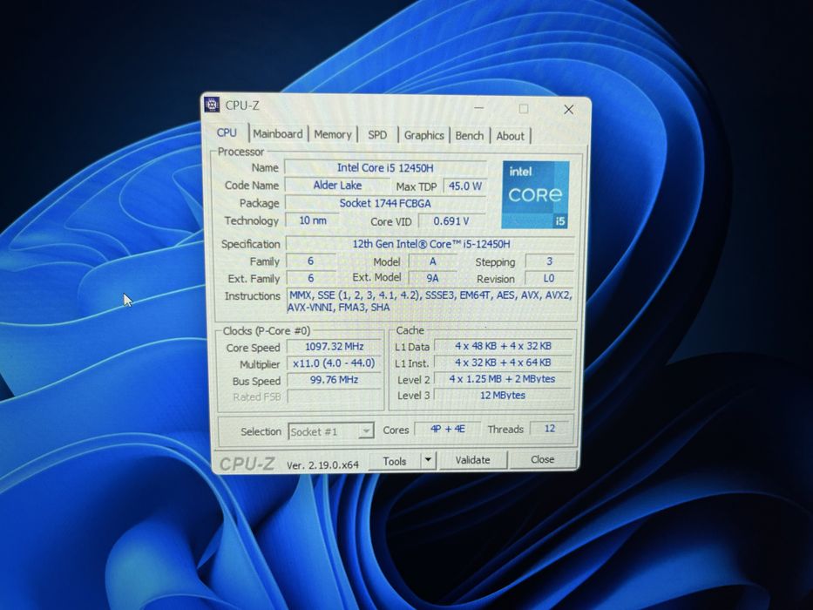Go to the Graphics tab
813x610 pixels.
423,136
